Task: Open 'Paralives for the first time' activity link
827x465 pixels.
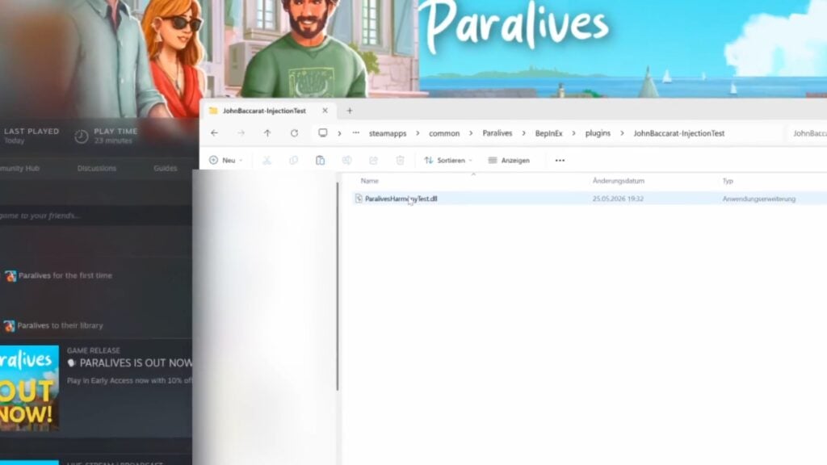Action: tap(65, 275)
